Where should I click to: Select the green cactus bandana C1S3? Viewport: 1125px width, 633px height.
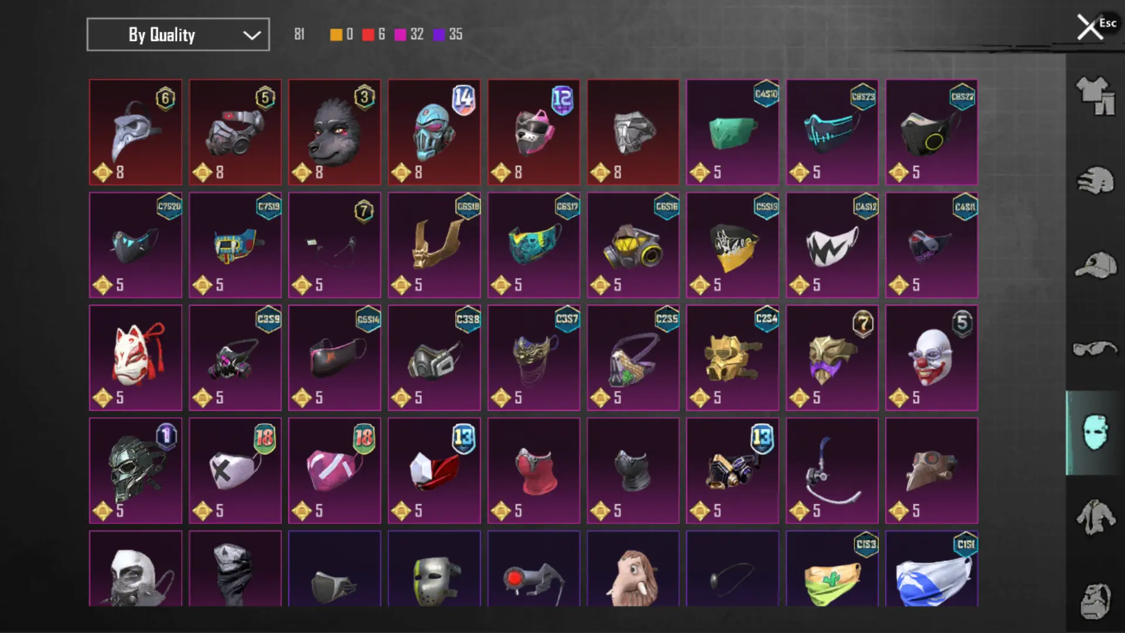[x=832, y=569]
